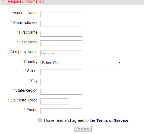Click the Zip/Postal Code field
This screenshot has height=134, width=144.
(55, 101)
